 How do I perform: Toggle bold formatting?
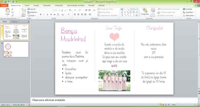(x=41, y=14)
